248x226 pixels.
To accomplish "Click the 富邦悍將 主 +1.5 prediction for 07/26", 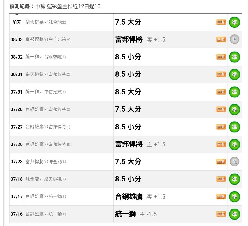I will [140, 144].
